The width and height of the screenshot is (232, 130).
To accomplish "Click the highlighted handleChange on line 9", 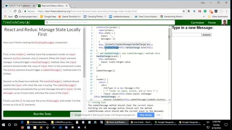I will 112,48.
